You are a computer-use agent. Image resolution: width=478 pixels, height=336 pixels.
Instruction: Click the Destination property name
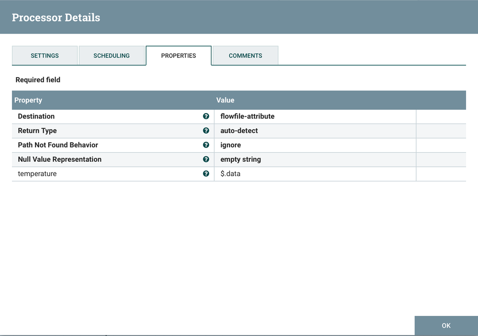point(36,116)
